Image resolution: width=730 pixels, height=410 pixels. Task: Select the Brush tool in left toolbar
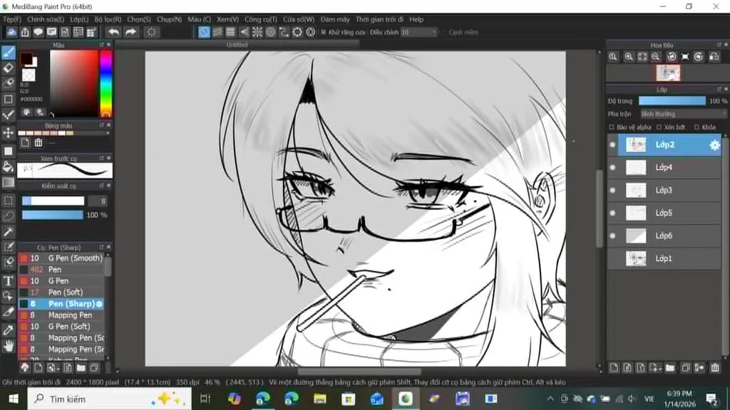pyautogui.click(x=9, y=53)
